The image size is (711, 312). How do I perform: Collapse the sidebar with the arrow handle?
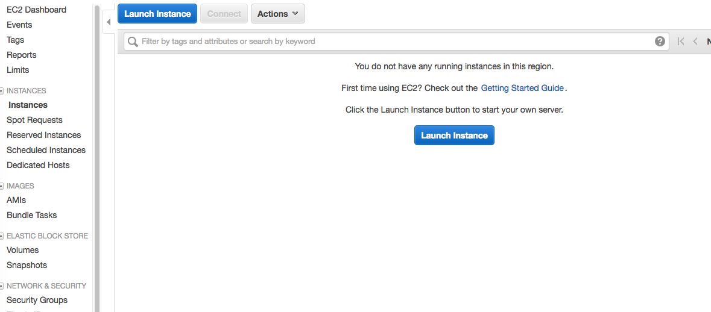(109, 22)
